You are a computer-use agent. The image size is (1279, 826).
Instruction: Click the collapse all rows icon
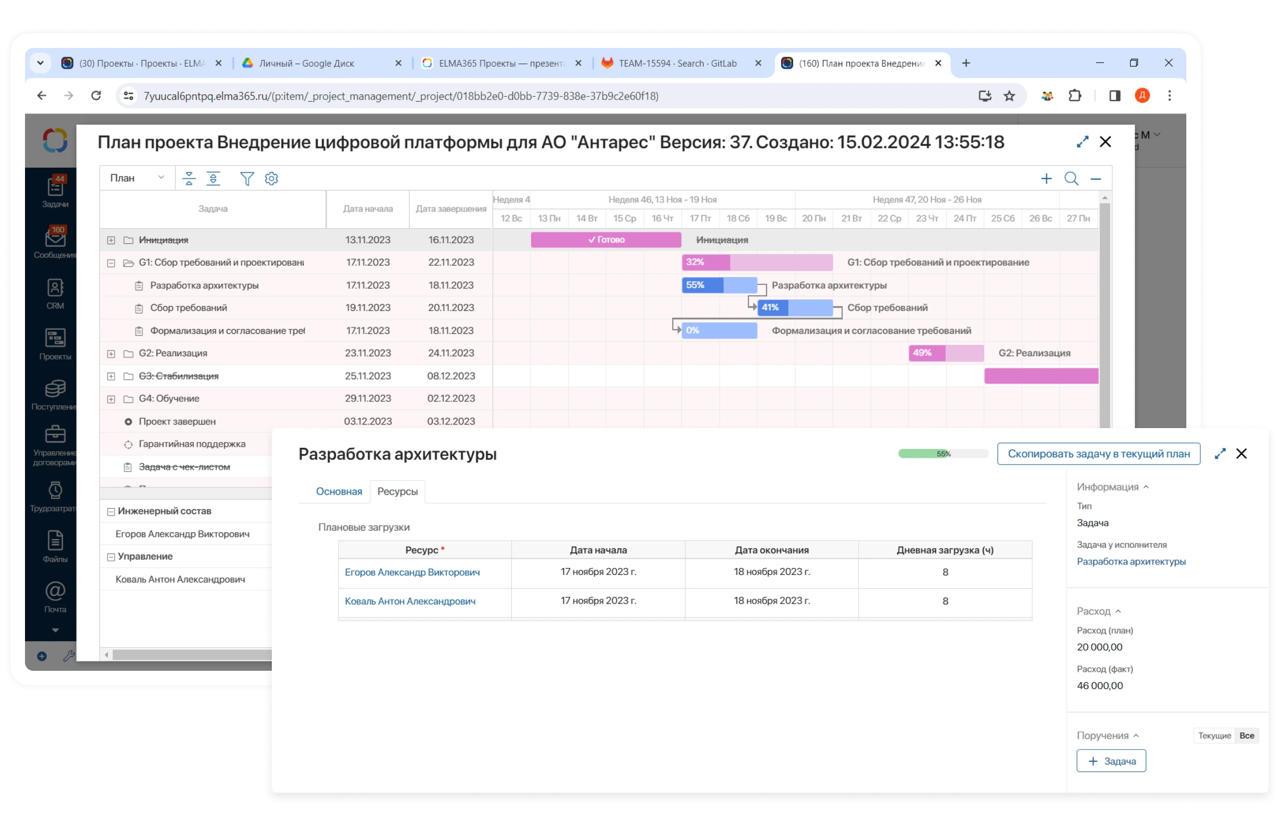coord(189,179)
